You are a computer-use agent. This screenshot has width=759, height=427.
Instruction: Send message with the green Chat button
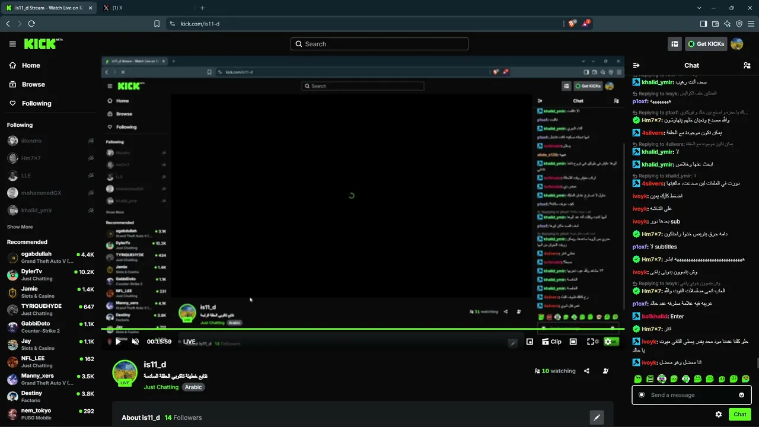(740, 415)
